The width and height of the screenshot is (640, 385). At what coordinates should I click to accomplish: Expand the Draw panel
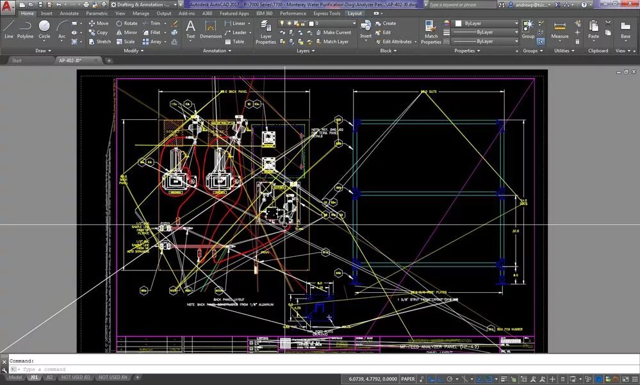[x=44, y=51]
